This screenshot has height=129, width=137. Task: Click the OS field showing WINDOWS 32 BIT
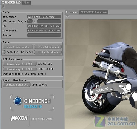(44, 26)
